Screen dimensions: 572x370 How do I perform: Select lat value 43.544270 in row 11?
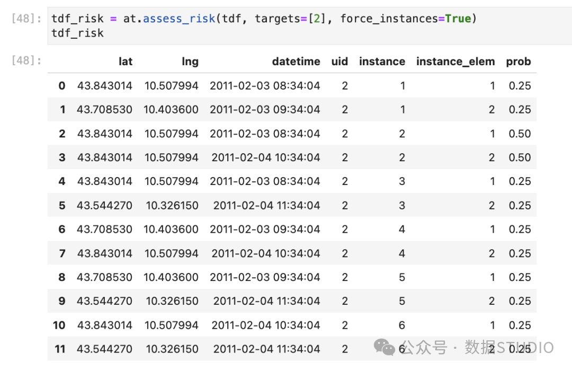pos(104,349)
